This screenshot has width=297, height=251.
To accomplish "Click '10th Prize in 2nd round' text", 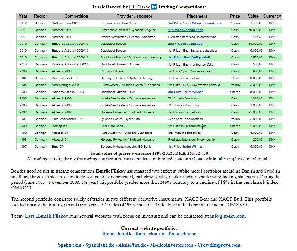I will (x=184, y=105).
